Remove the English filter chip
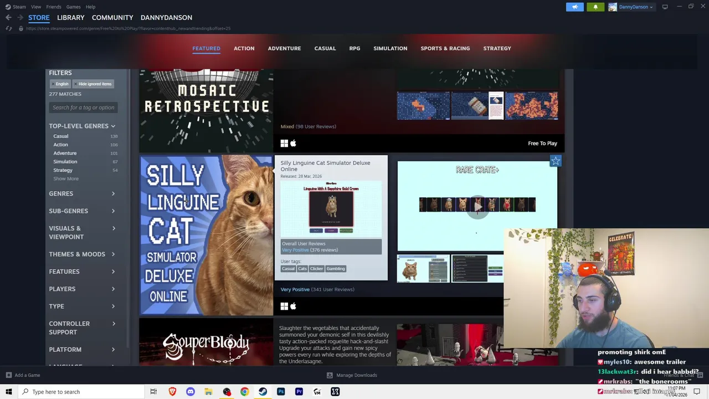The image size is (709, 399). [x=60, y=84]
